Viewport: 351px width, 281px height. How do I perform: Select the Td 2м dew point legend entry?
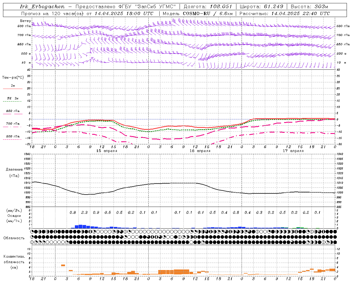coord(13,98)
